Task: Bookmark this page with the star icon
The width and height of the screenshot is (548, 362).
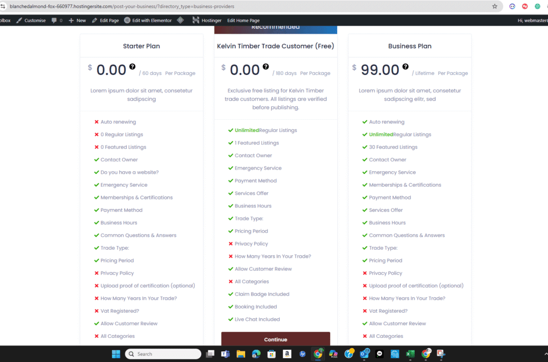Action: click(494, 6)
